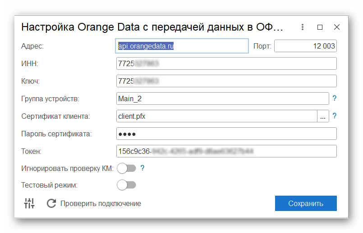Open help for Группа устройств field

[334, 98]
